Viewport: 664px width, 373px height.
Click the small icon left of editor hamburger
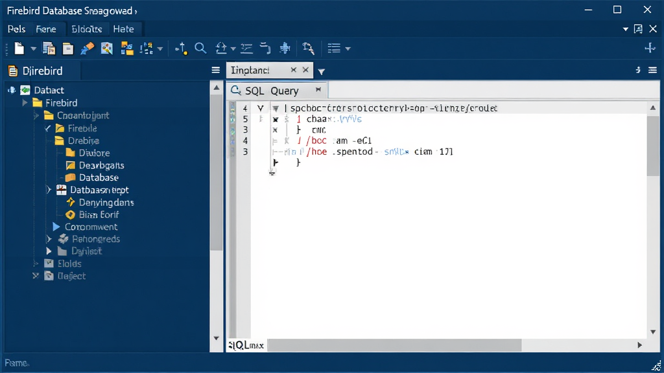[638, 70]
